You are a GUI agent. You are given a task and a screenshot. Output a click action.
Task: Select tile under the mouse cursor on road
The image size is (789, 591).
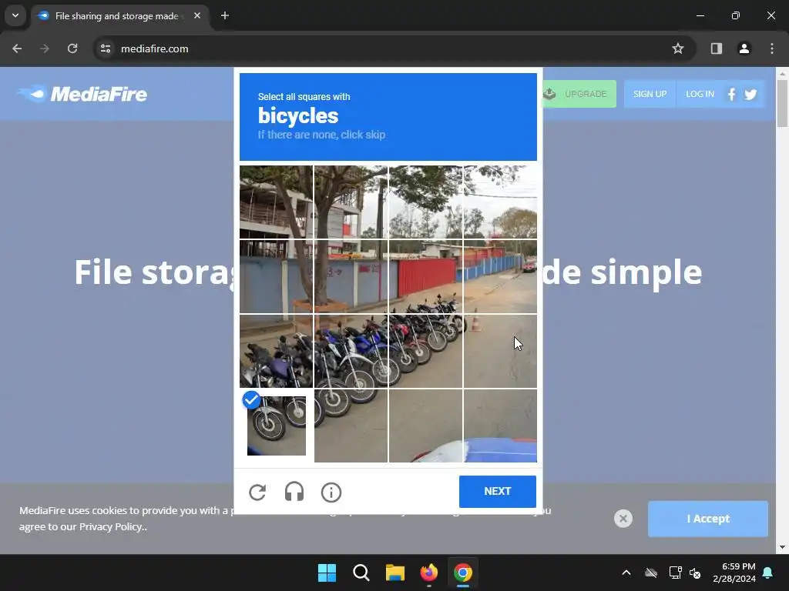click(499, 351)
